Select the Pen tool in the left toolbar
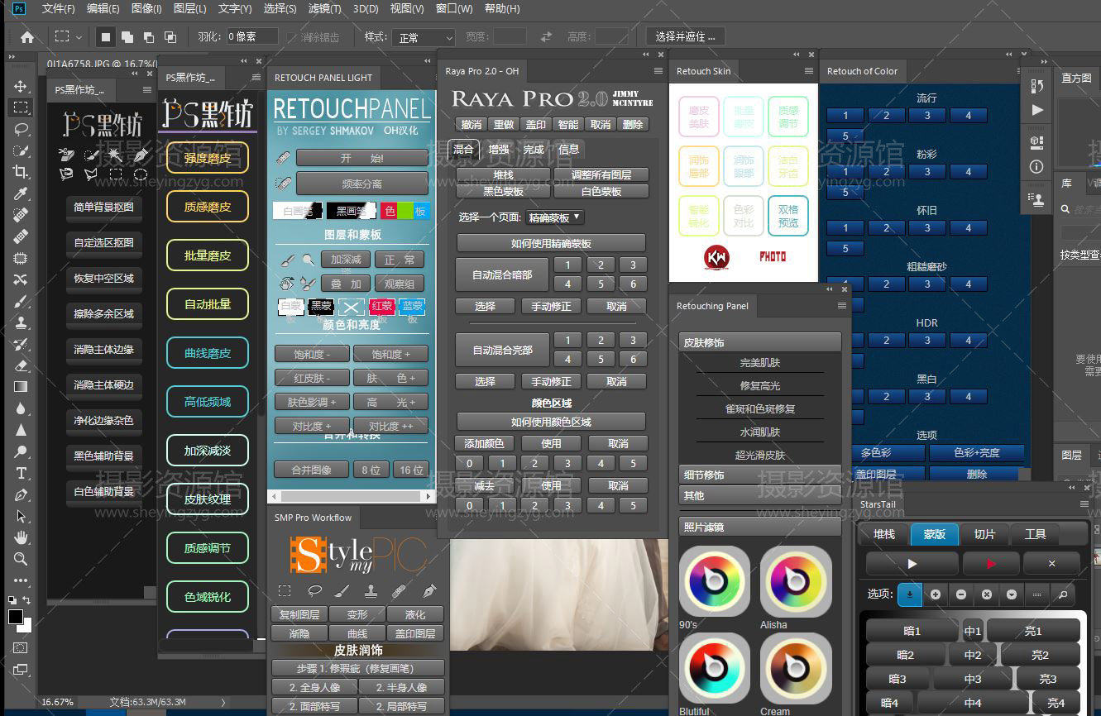Viewport: 1101px width, 716px height. pos(21,494)
